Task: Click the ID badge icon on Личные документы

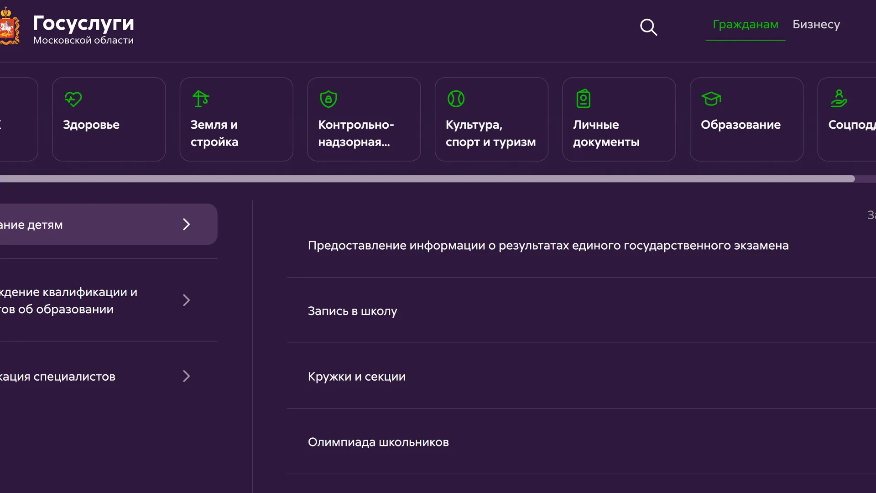Action: pos(583,99)
